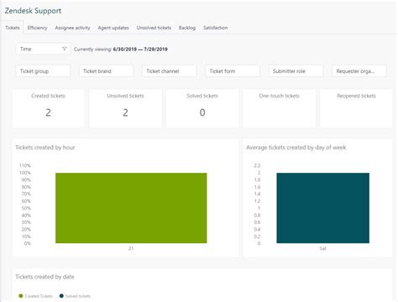Click the Zendesk Support title

point(33,11)
